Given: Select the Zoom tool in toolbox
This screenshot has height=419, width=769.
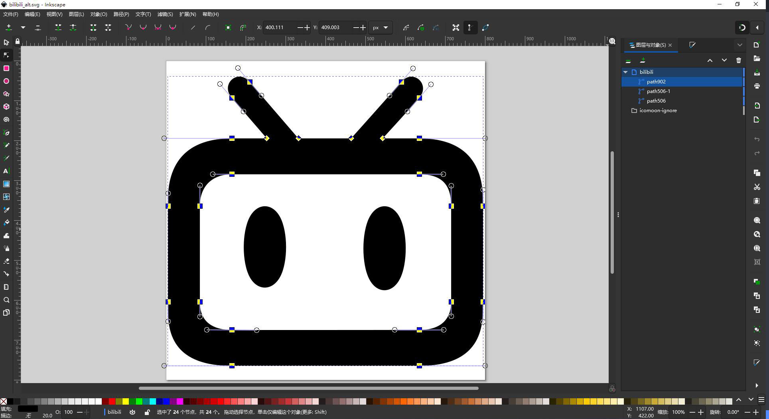Looking at the screenshot, I should (x=6, y=300).
